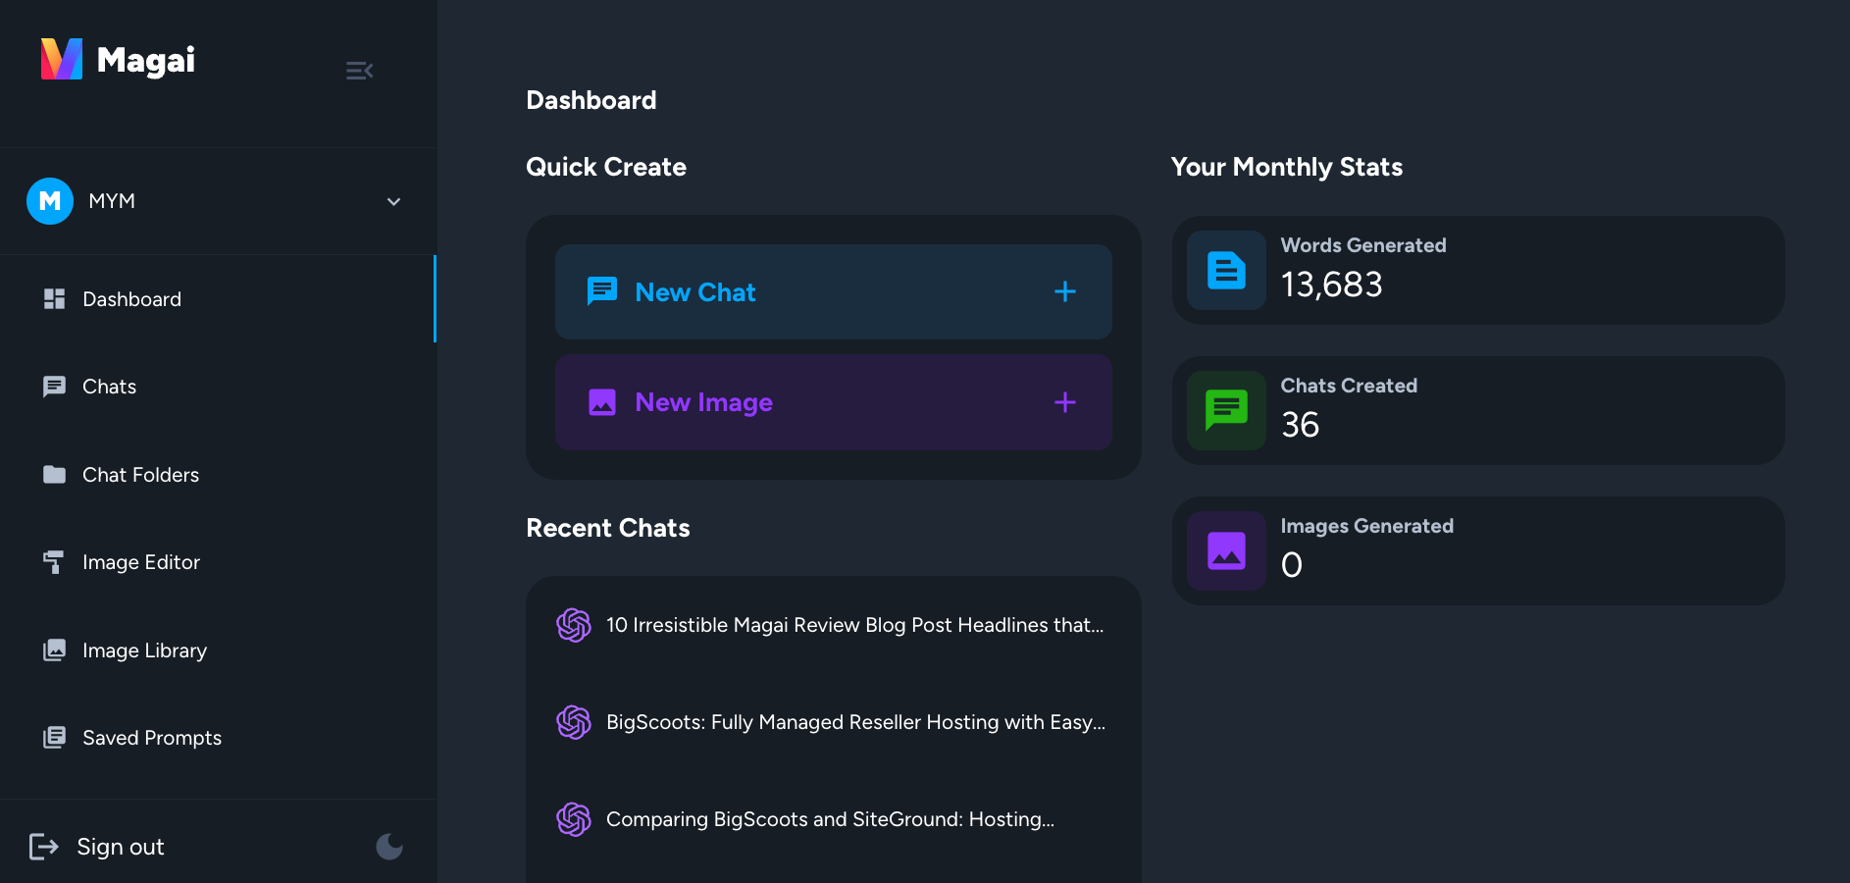Click the Dashboard page heading
This screenshot has width=1850, height=883.
click(x=591, y=100)
